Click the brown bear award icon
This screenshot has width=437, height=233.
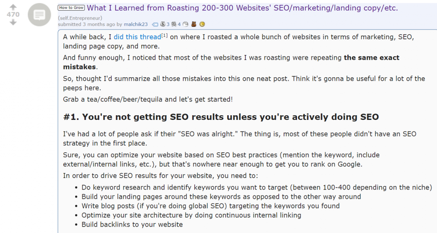point(194,24)
